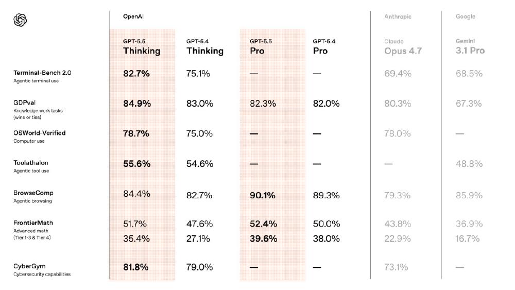Image resolution: width=515 pixels, height=290 pixels.
Task: Select the CyberGym row label
Action: 29,266
